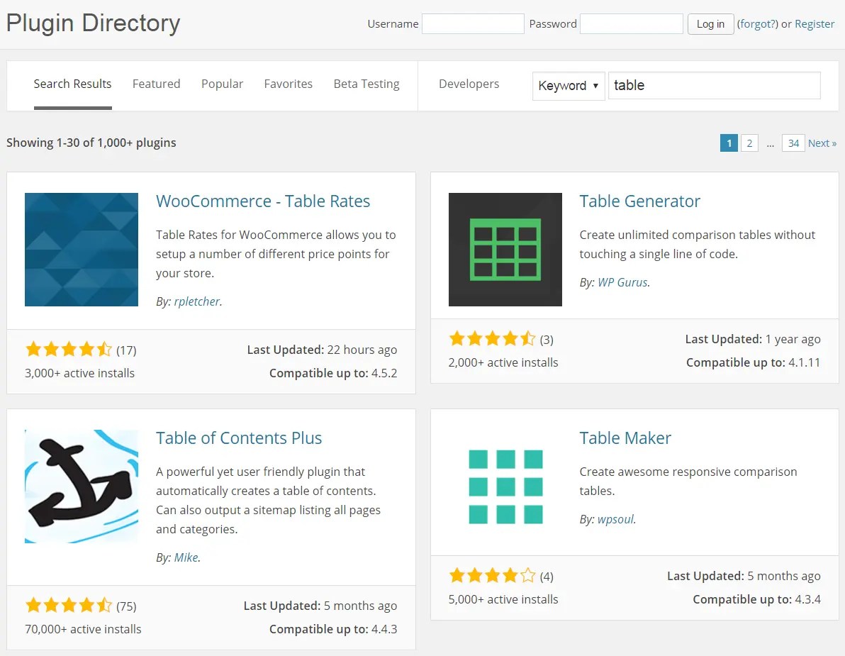
Task: Switch to the Popular tab
Action: [x=222, y=84]
